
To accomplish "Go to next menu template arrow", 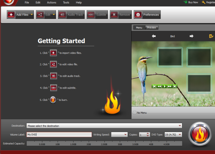I will click(192, 36).
